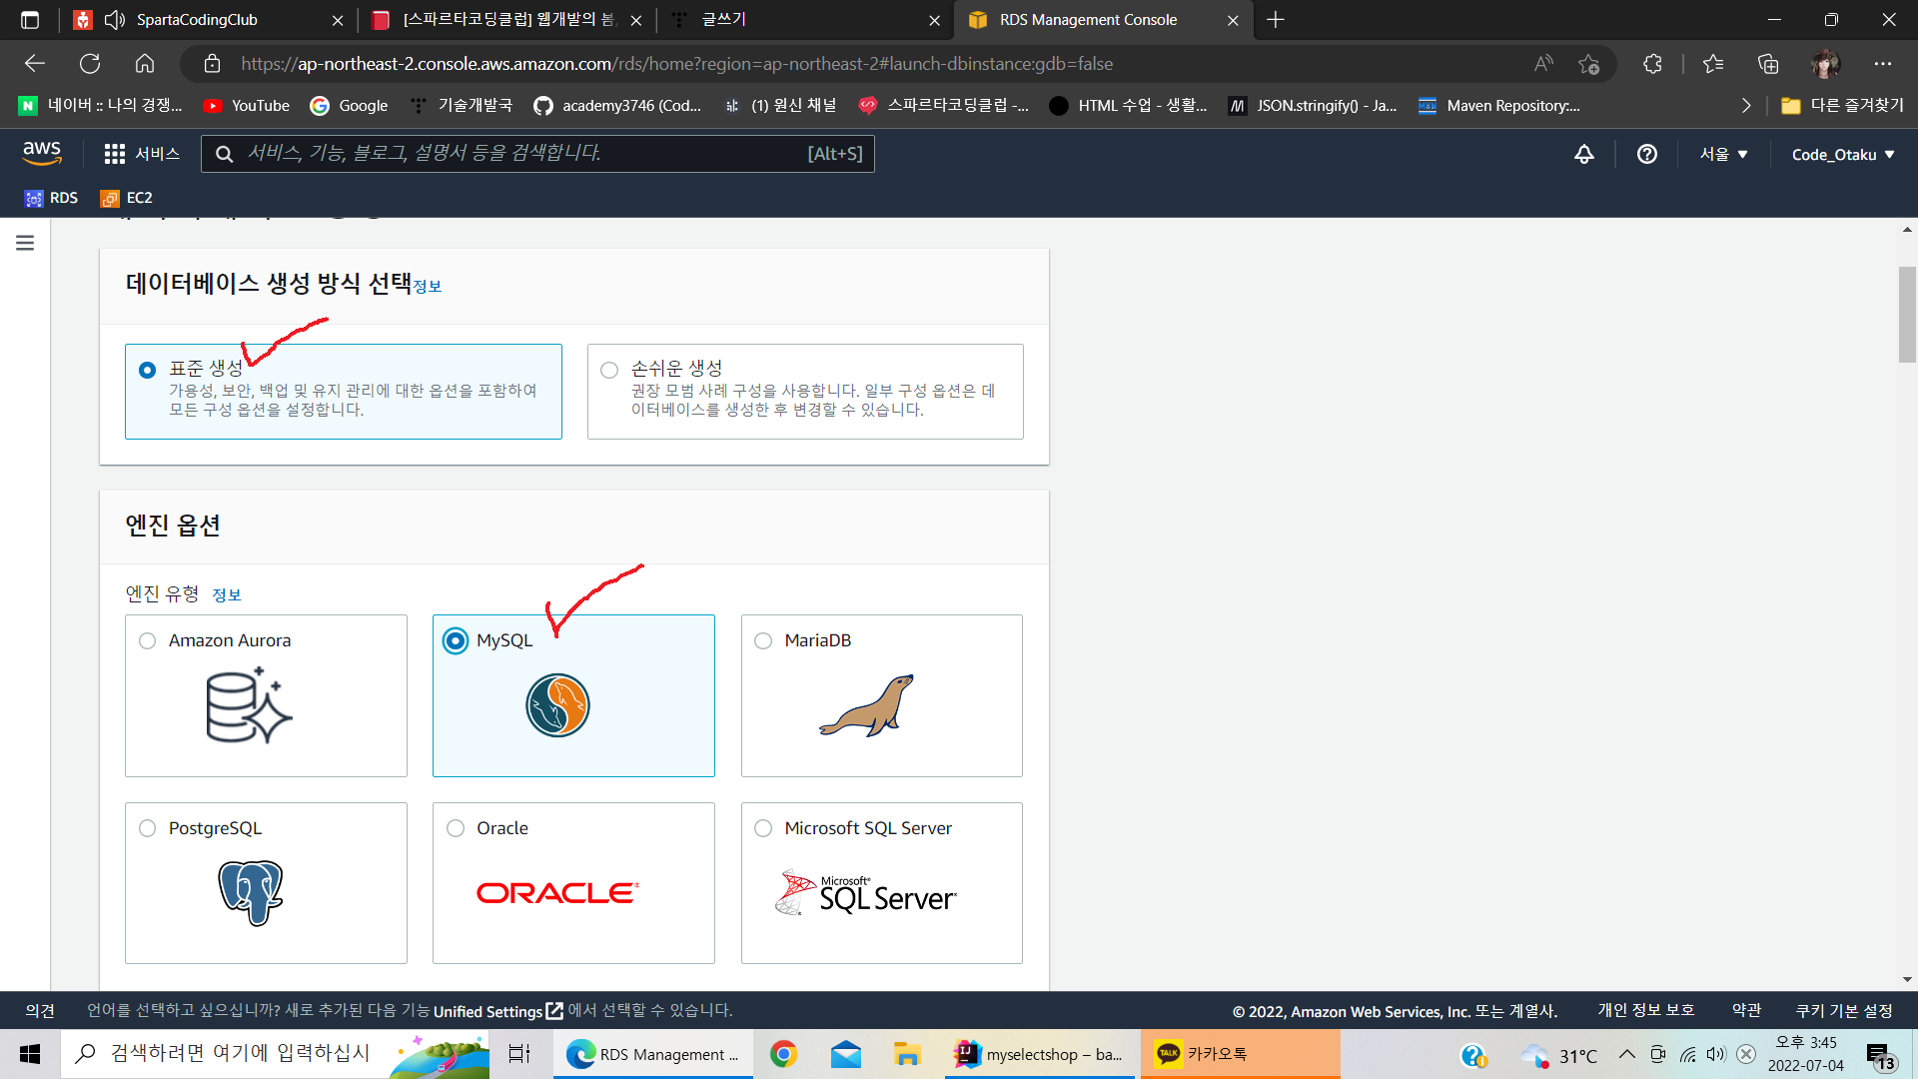Add this page to favorites
The image size is (1918, 1079).
tap(1588, 64)
